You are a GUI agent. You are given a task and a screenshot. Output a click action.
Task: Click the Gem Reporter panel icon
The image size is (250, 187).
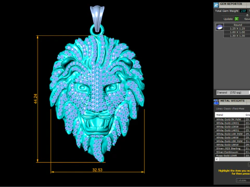click(216, 5)
